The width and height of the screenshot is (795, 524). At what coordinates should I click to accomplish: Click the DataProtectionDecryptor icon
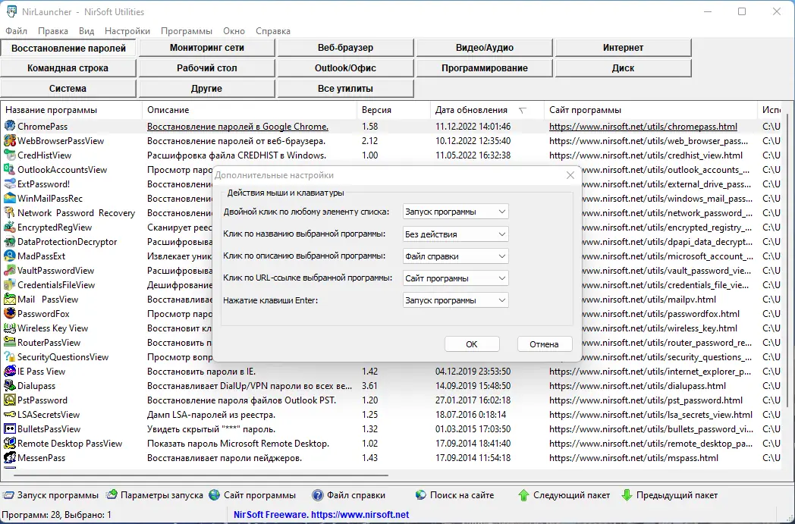10,241
